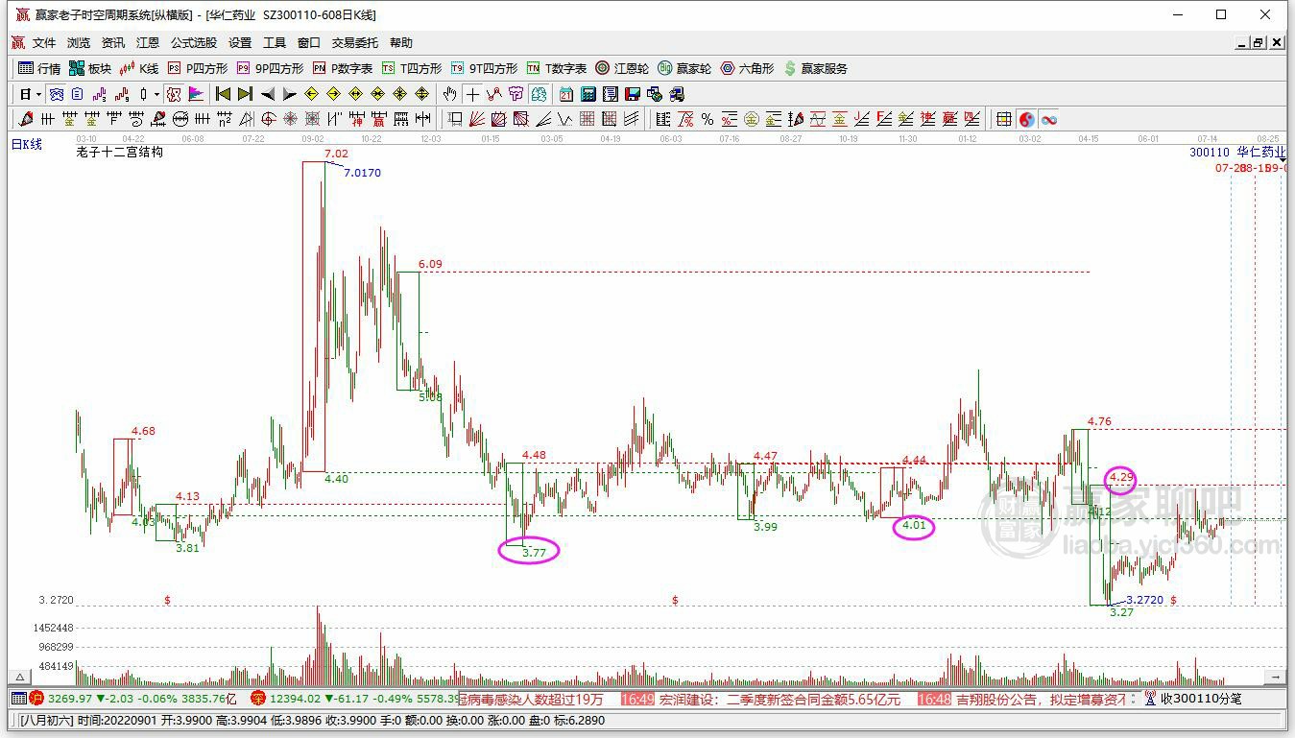This screenshot has height=738, width=1295.
Task: Click the 6.09 resistance price label
Action: coord(430,264)
